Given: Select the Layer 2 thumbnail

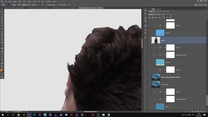Looking at the screenshot, I should tap(156, 40).
